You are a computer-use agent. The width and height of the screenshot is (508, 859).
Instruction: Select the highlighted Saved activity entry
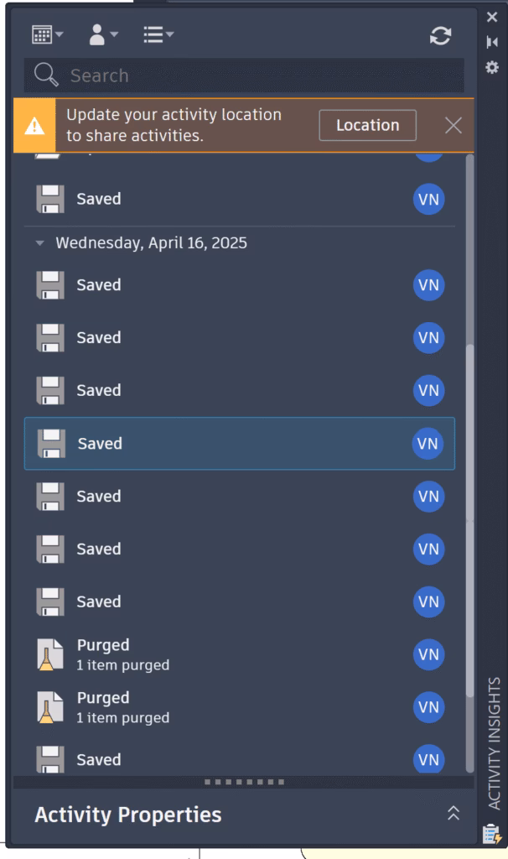coord(239,443)
